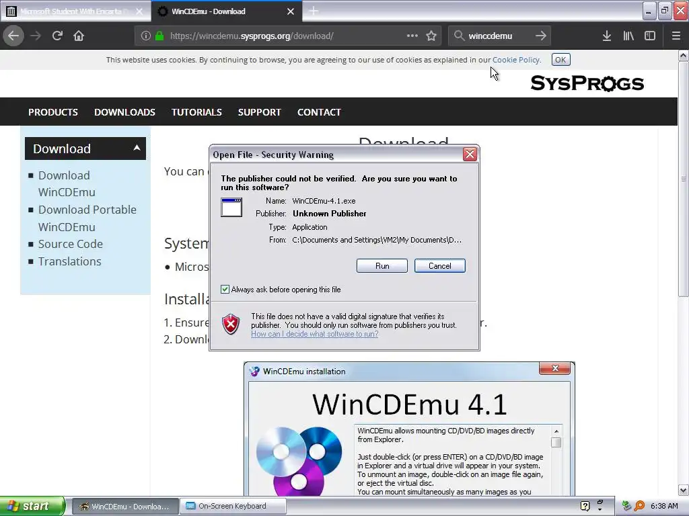
Task: Open Download WinCDEmu sidebar link
Action: (67, 184)
